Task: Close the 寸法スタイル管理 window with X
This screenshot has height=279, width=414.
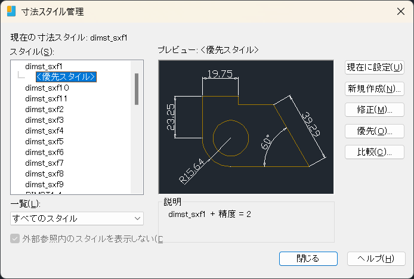Action: pos(401,11)
